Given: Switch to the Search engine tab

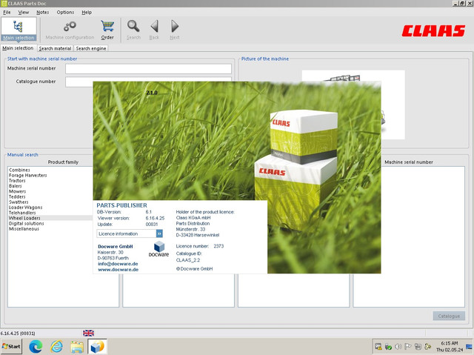Looking at the screenshot, I should (x=90, y=48).
